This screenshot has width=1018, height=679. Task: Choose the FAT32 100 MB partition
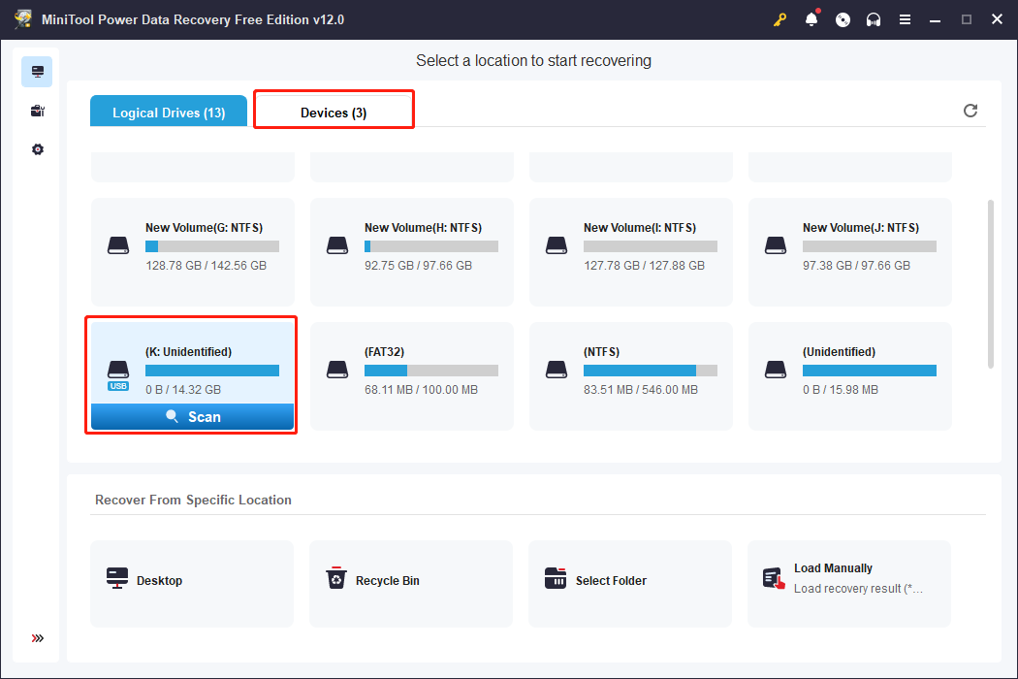(x=412, y=375)
